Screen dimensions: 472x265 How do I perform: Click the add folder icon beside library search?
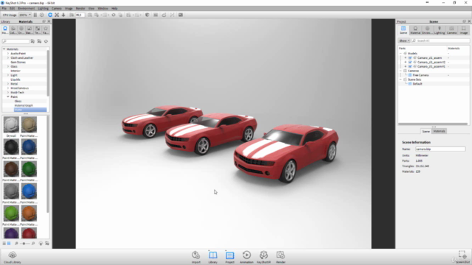[32, 41]
